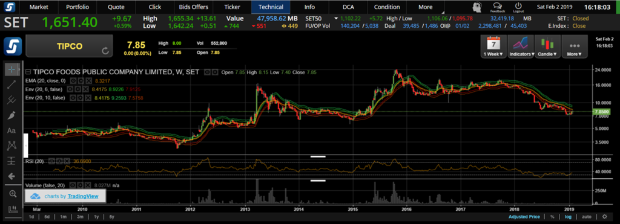Open the Portfolio tab

click(x=77, y=7)
